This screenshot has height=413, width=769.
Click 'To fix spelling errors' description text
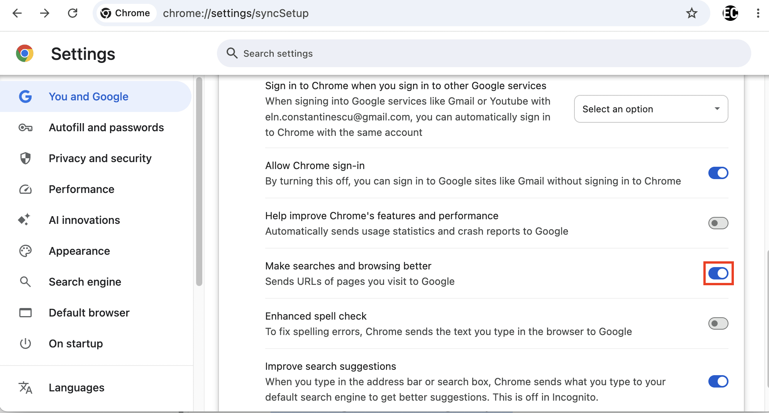pyautogui.click(x=449, y=332)
